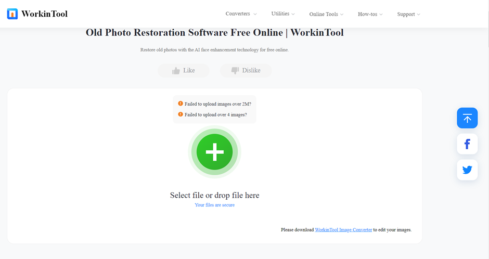This screenshot has width=489, height=259.
Task: Click Your files are secure link
Action: point(214,205)
